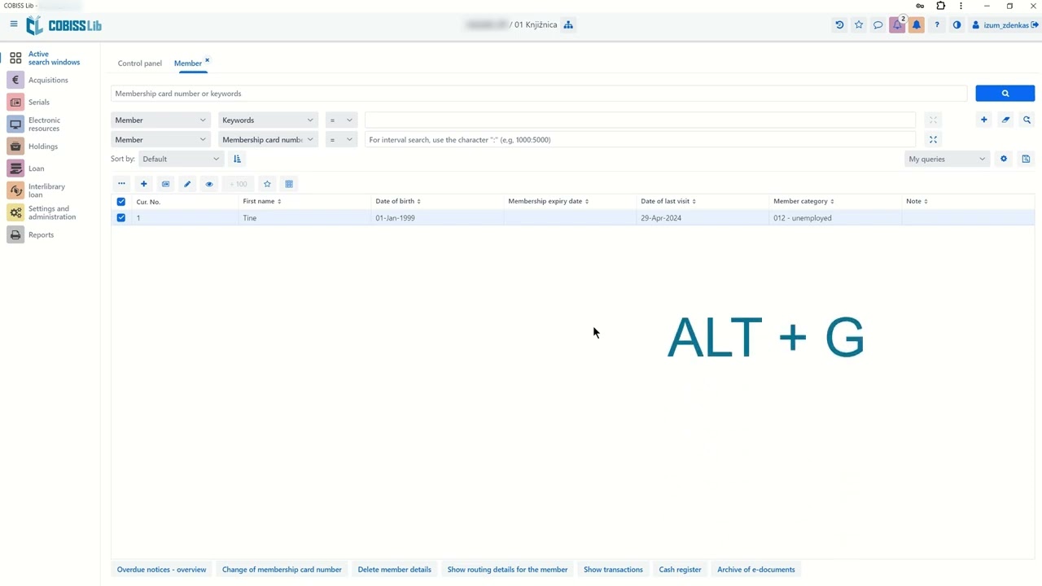1042x586 pixels.
Task: Open the Membership card number field dropdown
Action: 268,140
